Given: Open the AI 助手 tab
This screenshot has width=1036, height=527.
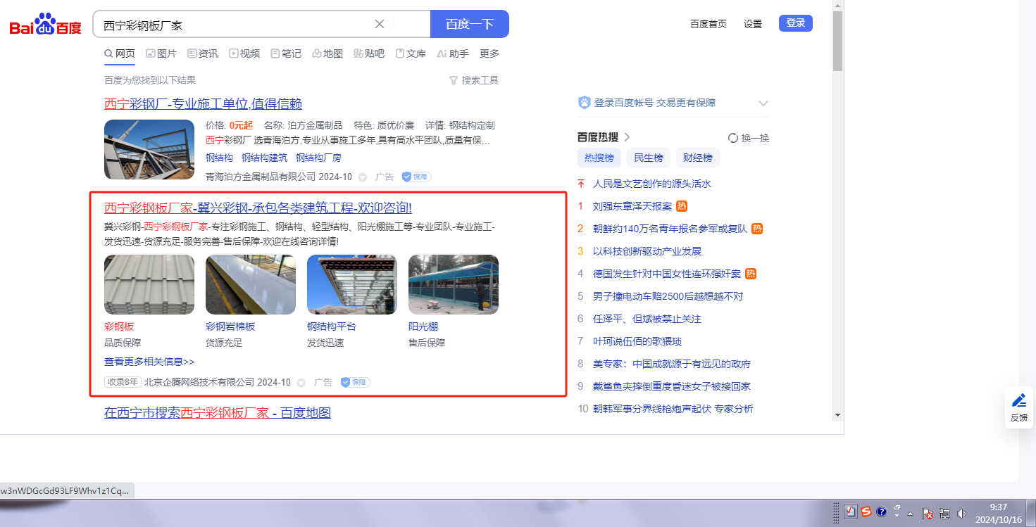Looking at the screenshot, I should click(x=453, y=53).
